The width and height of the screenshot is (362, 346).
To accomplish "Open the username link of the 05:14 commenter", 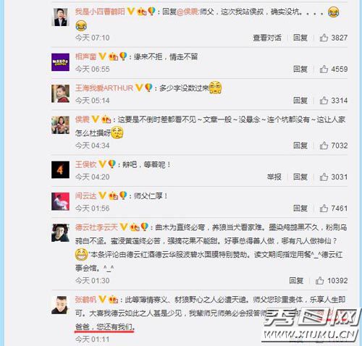I will (x=104, y=88).
